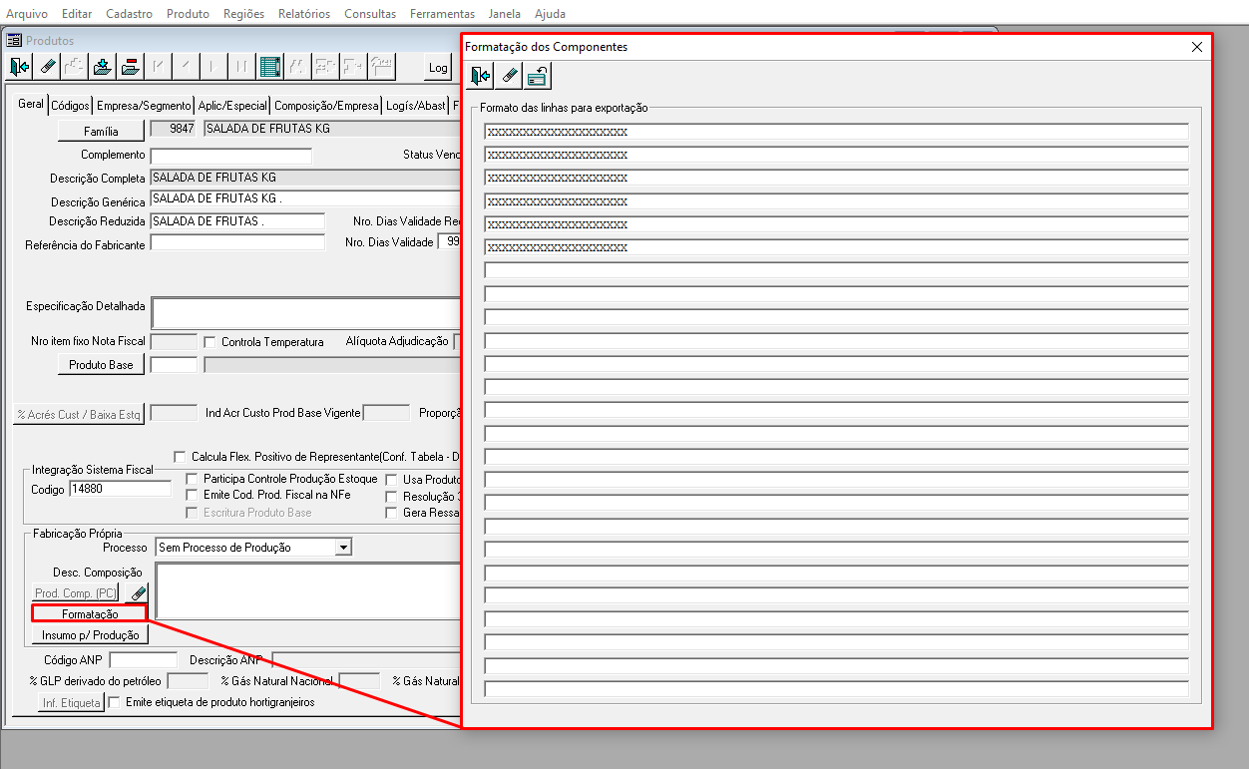Switch to the Códigos tab

tap(70, 106)
